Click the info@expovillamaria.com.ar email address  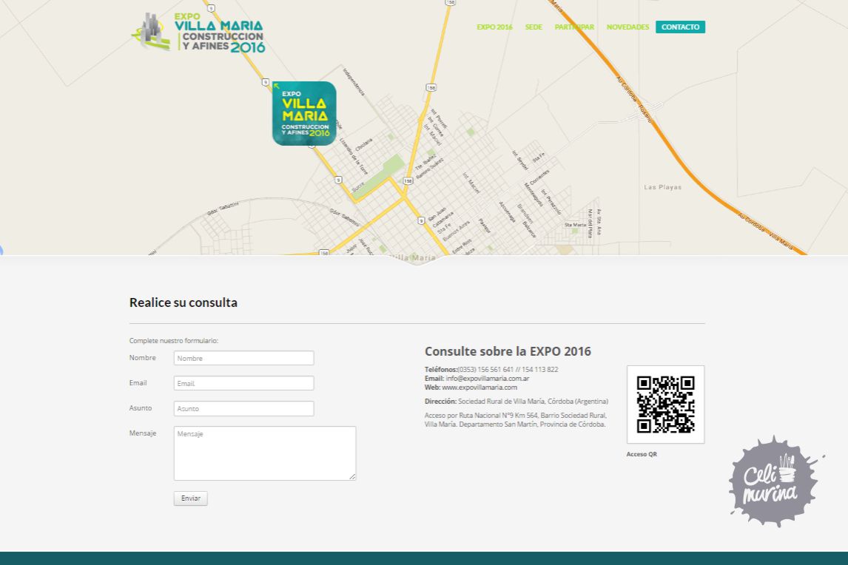click(x=487, y=379)
